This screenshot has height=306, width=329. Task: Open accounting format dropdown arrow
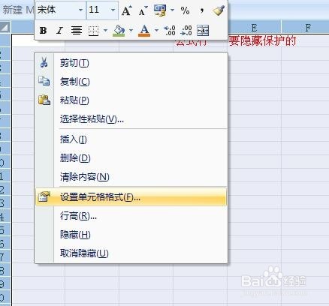[172, 10]
